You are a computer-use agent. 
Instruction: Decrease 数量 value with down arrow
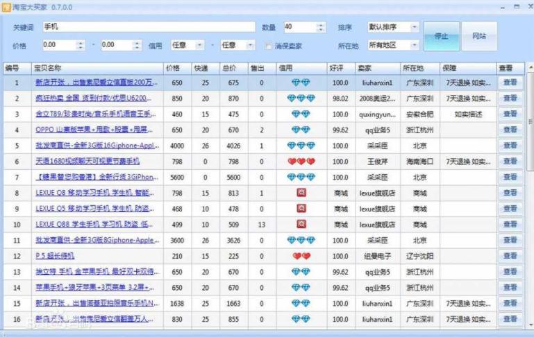coord(320,30)
